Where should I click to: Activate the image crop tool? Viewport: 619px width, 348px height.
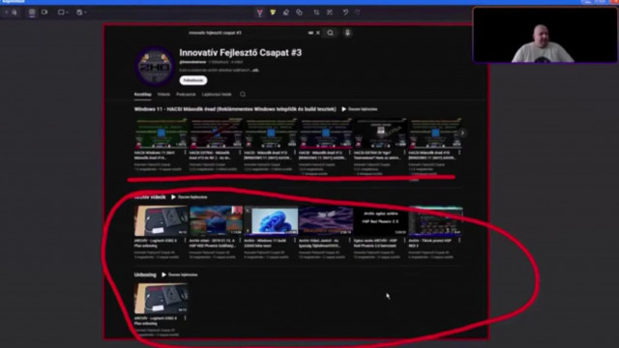(316, 13)
